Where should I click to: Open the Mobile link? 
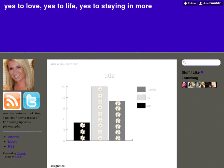coord(13,142)
